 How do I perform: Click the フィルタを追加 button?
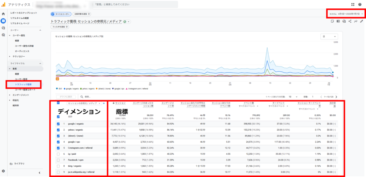60,27
